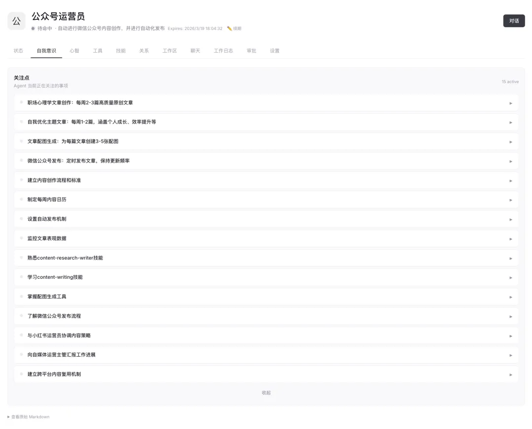Click text 学习content-writing技能
Image resolution: width=532 pixels, height=429 pixels.
tap(55, 277)
